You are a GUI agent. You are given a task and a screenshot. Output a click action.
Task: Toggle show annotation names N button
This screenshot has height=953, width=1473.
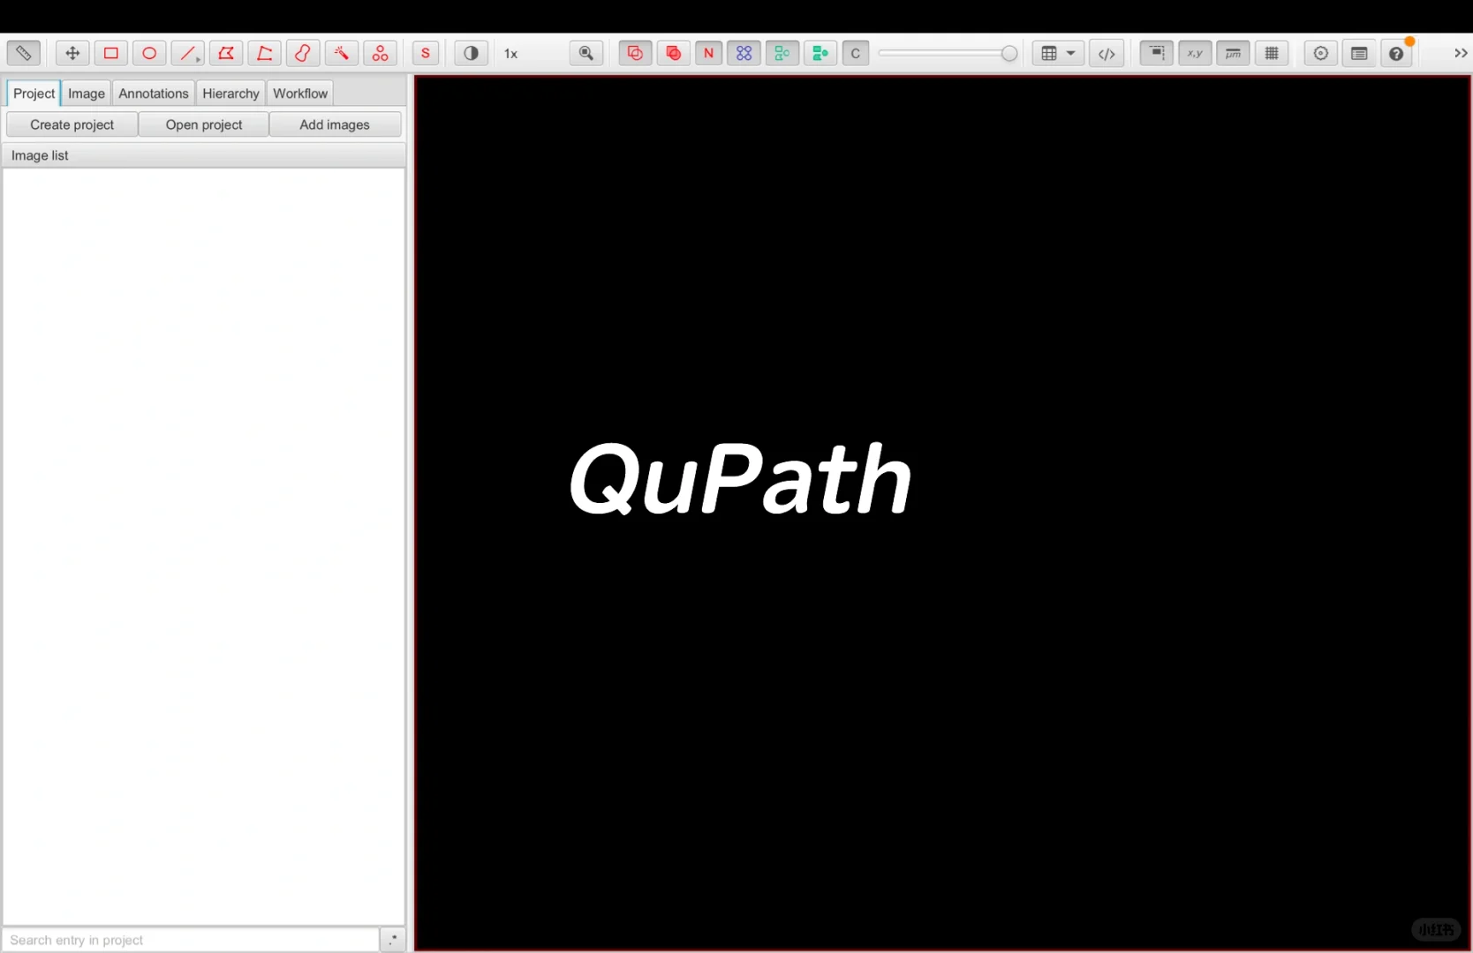click(709, 54)
